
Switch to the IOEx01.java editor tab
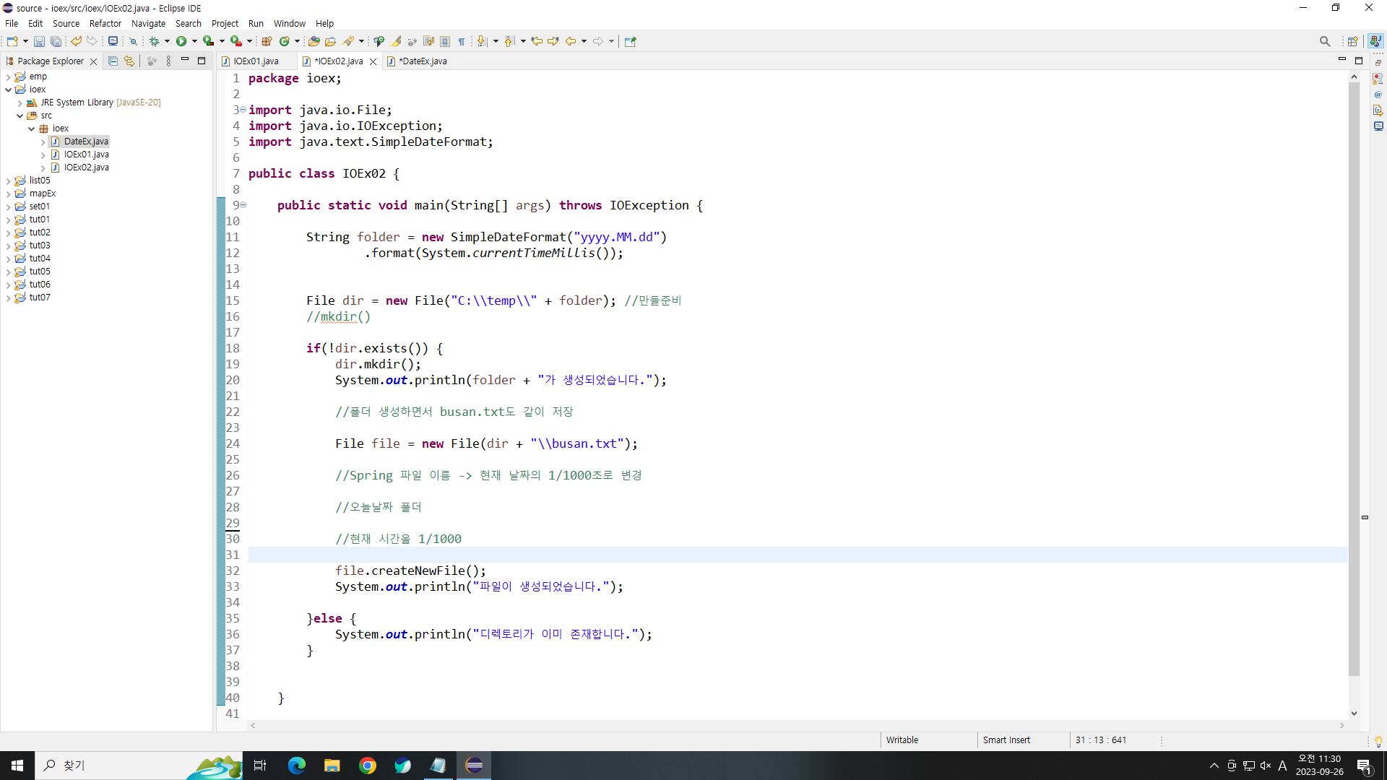point(256,61)
